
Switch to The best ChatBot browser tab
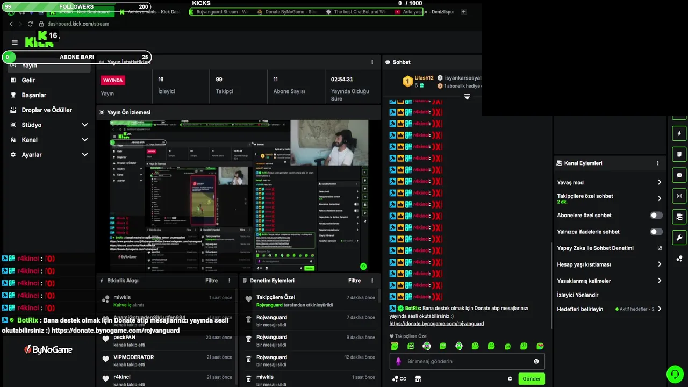click(x=356, y=12)
